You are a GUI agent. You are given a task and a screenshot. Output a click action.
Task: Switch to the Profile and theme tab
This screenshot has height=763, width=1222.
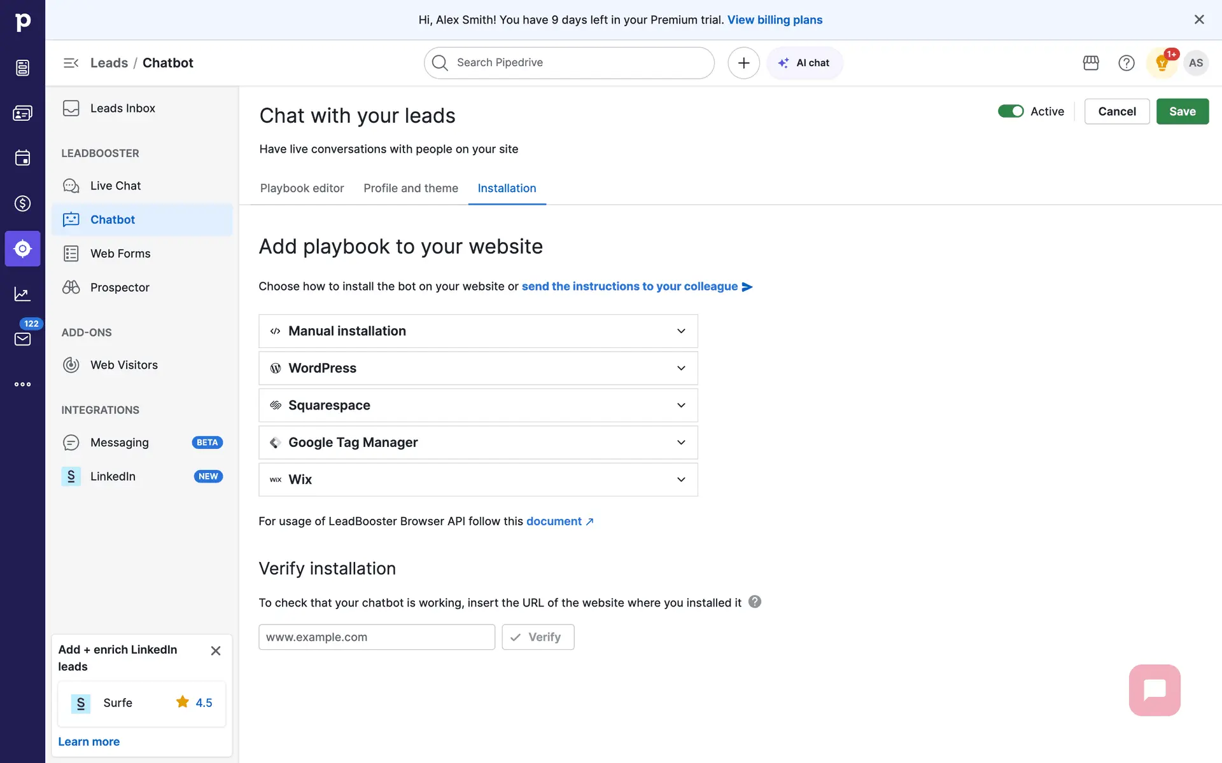(x=411, y=188)
